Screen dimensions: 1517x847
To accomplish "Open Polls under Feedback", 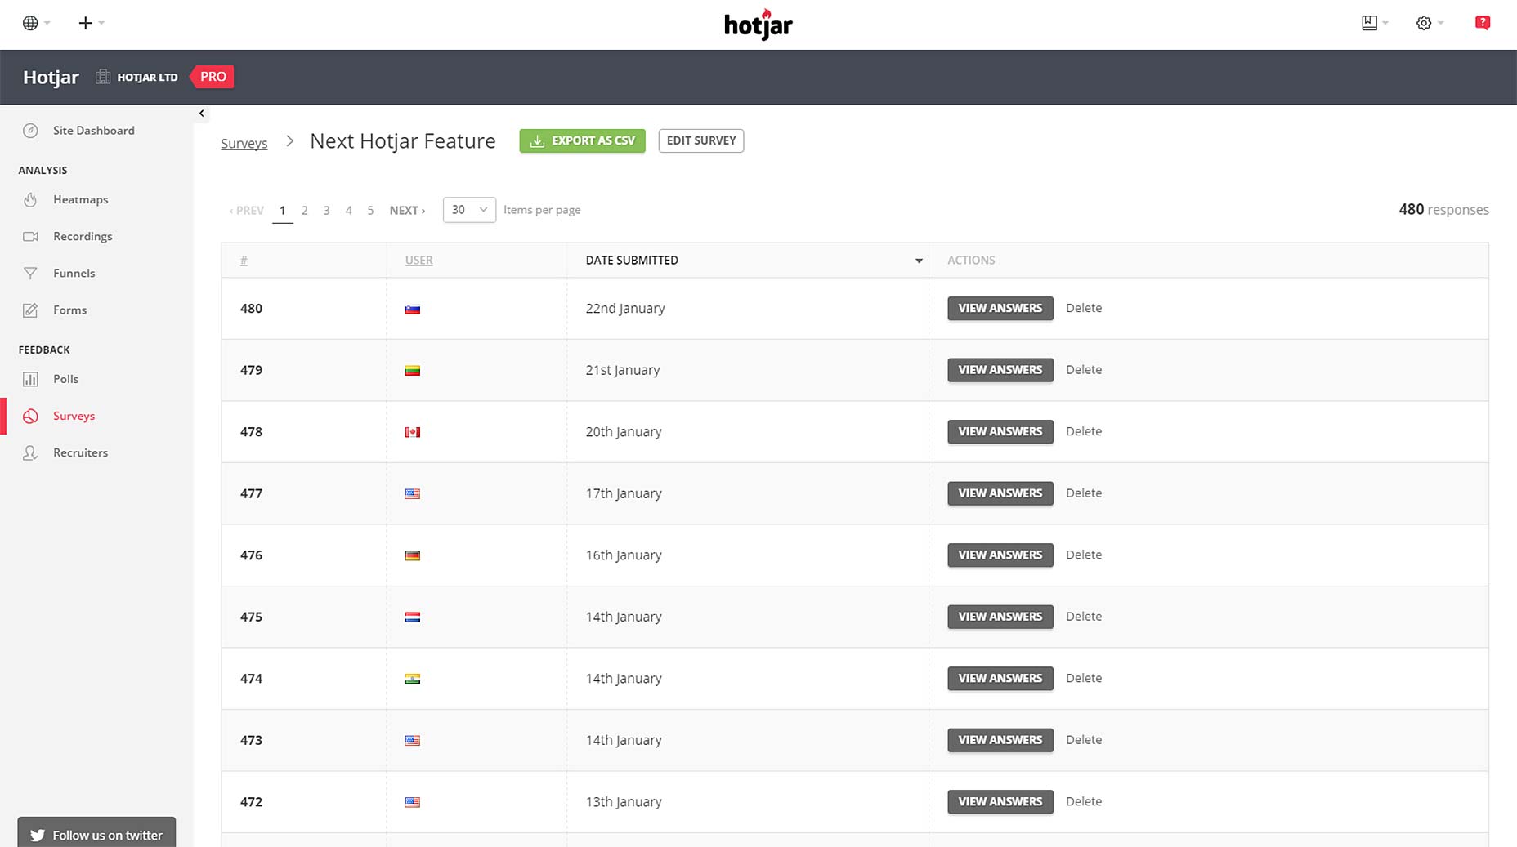I will pyautogui.click(x=65, y=379).
